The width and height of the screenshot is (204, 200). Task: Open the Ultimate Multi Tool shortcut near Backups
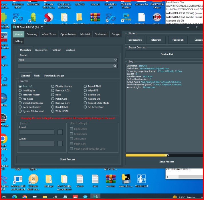pyautogui.click(x=33, y=179)
